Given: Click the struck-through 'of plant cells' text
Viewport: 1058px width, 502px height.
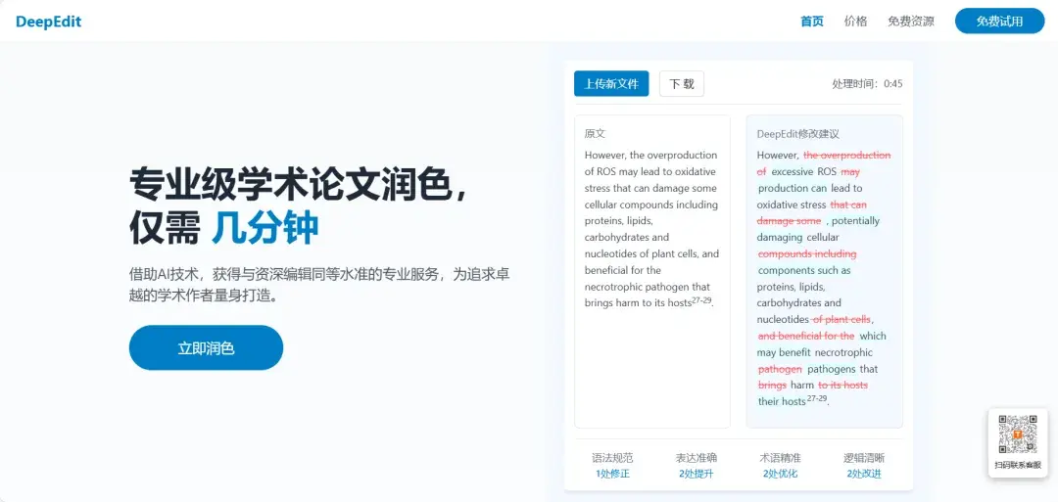Looking at the screenshot, I should tap(842, 319).
